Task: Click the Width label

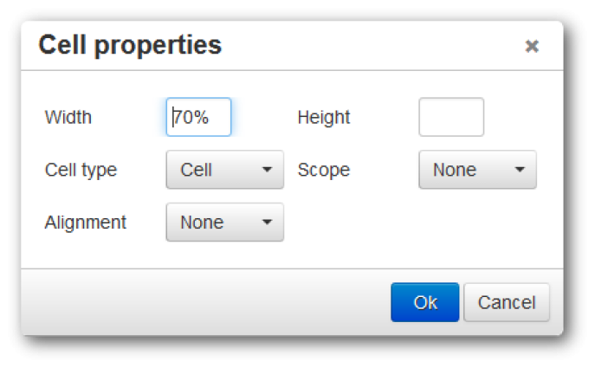Action: pos(68,117)
